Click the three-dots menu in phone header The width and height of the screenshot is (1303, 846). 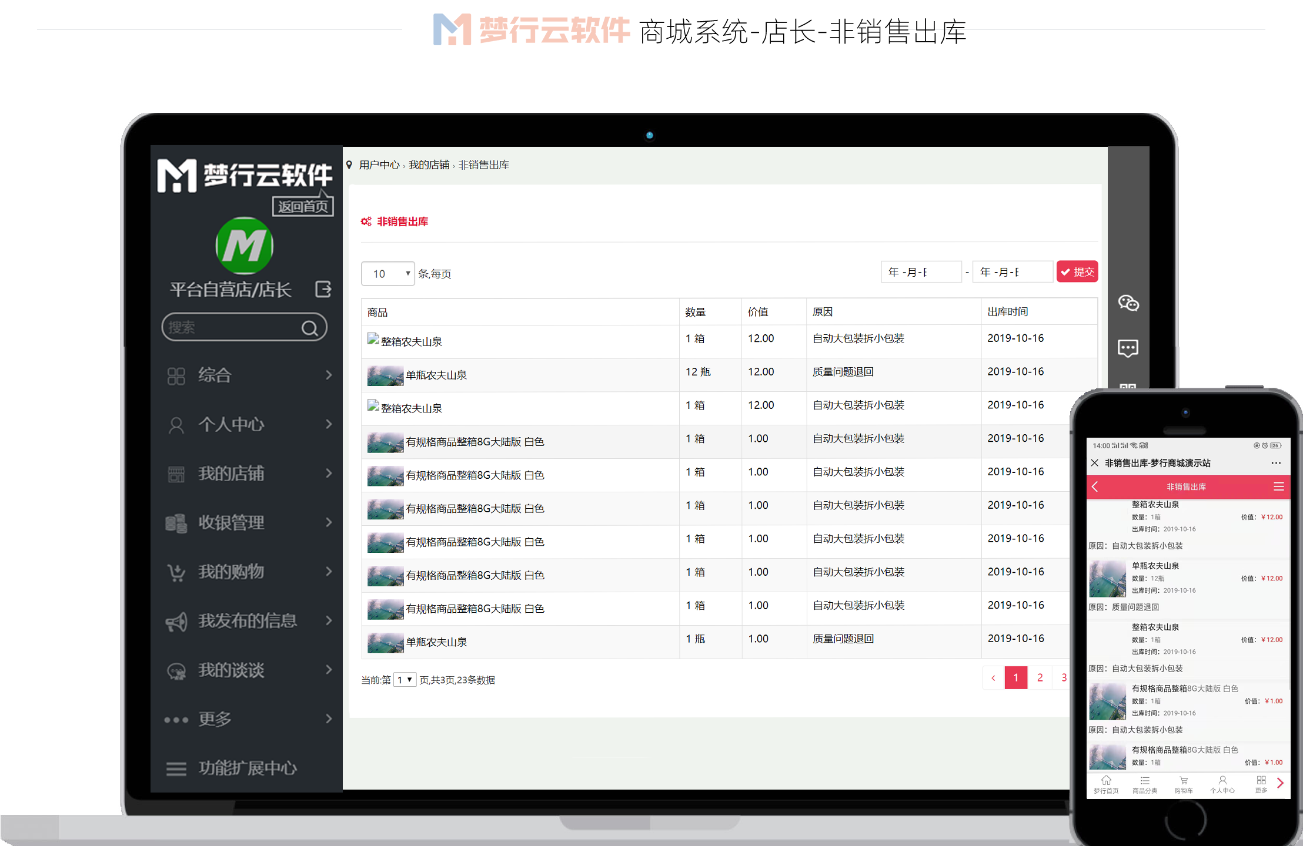pos(1276,463)
